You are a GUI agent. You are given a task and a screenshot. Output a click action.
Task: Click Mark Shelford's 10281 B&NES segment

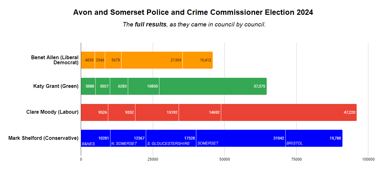pyautogui.click(x=96, y=138)
